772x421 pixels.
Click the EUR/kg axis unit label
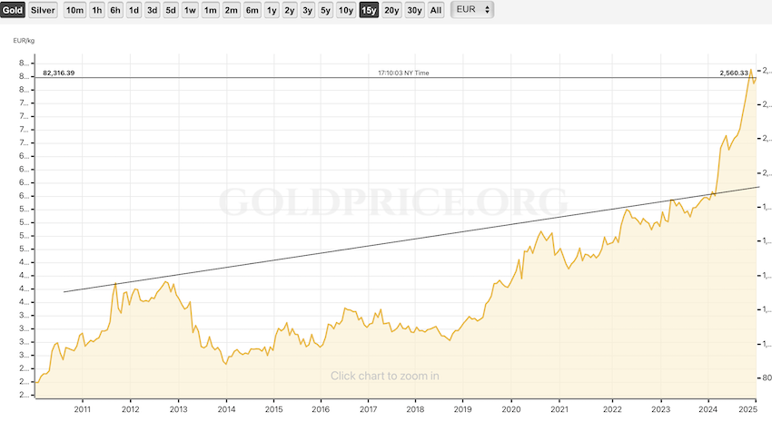[24, 40]
